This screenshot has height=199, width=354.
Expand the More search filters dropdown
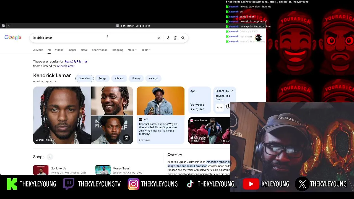point(132,50)
